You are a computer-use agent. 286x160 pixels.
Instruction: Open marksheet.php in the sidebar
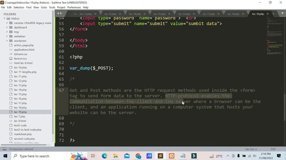click(x=23, y=134)
